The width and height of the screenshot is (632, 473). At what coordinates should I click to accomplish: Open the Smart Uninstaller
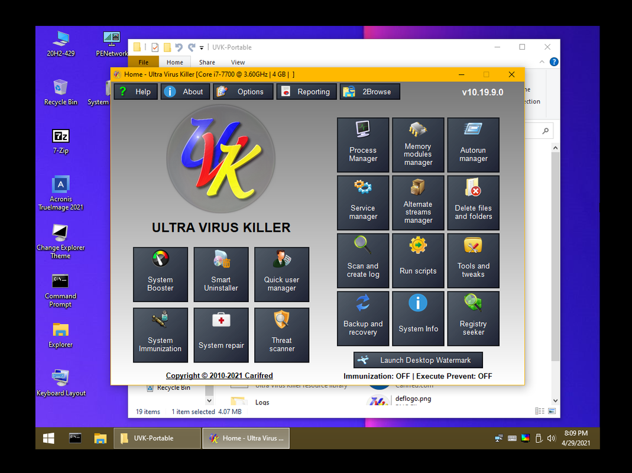221,274
